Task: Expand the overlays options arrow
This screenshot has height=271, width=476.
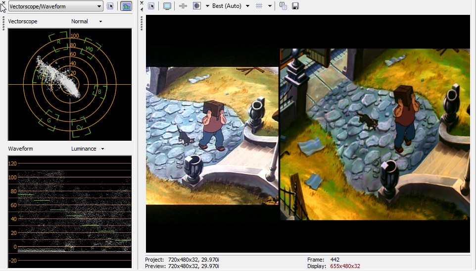Action: click(270, 6)
